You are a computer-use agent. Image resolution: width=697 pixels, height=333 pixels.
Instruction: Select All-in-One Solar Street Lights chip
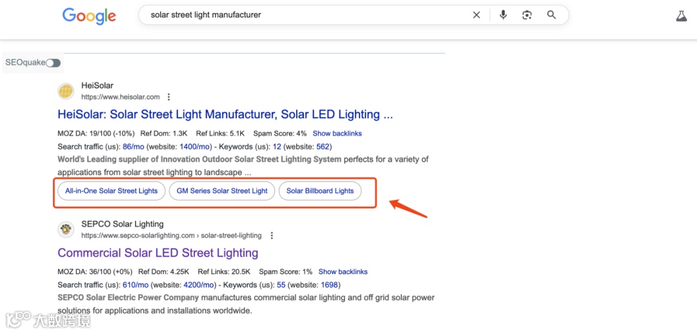click(x=112, y=191)
